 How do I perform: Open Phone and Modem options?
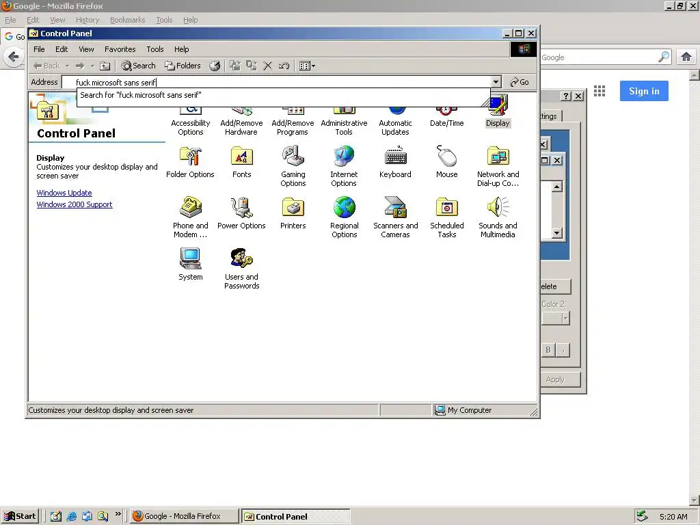tap(191, 217)
